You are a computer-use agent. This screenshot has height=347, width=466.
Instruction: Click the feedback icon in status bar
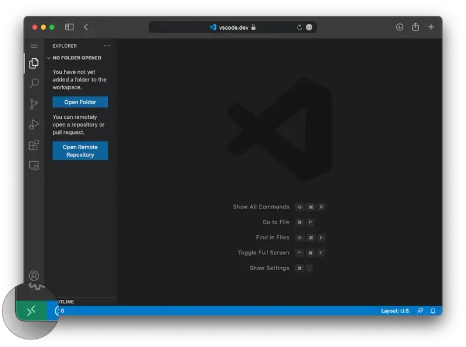pos(420,311)
